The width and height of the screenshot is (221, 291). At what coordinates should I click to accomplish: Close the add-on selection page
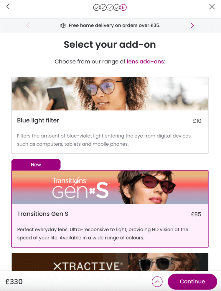(212, 6)
